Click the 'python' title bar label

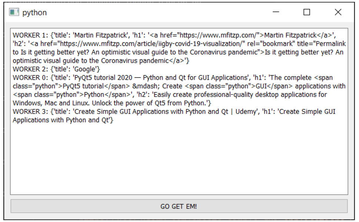[x=34, y=13]
